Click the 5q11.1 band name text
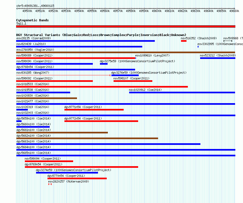The width and height of the screenshot is (243, 203). click(x=21, y=23)
